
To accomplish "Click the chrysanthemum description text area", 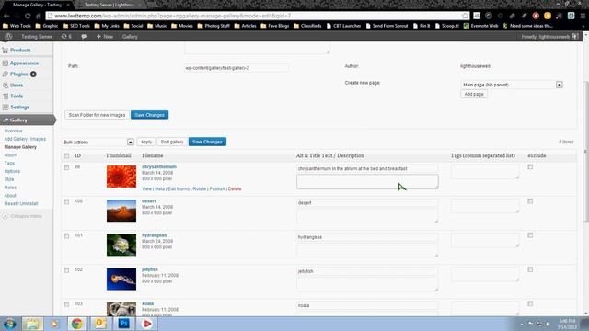I will point(367,182).
